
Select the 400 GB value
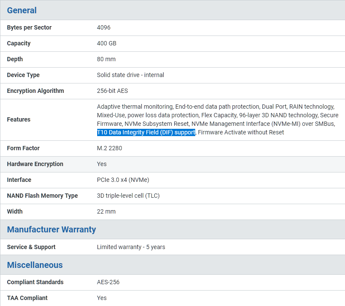pyautogui.click(x=106, y=43)
